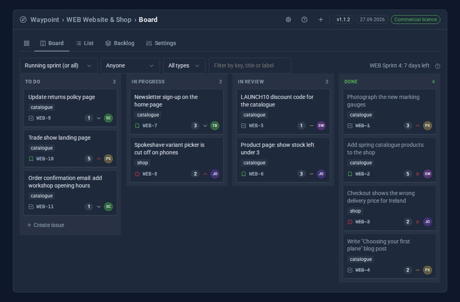
Task: Click the bug icon on WEB-8
Action: point(137,174)
